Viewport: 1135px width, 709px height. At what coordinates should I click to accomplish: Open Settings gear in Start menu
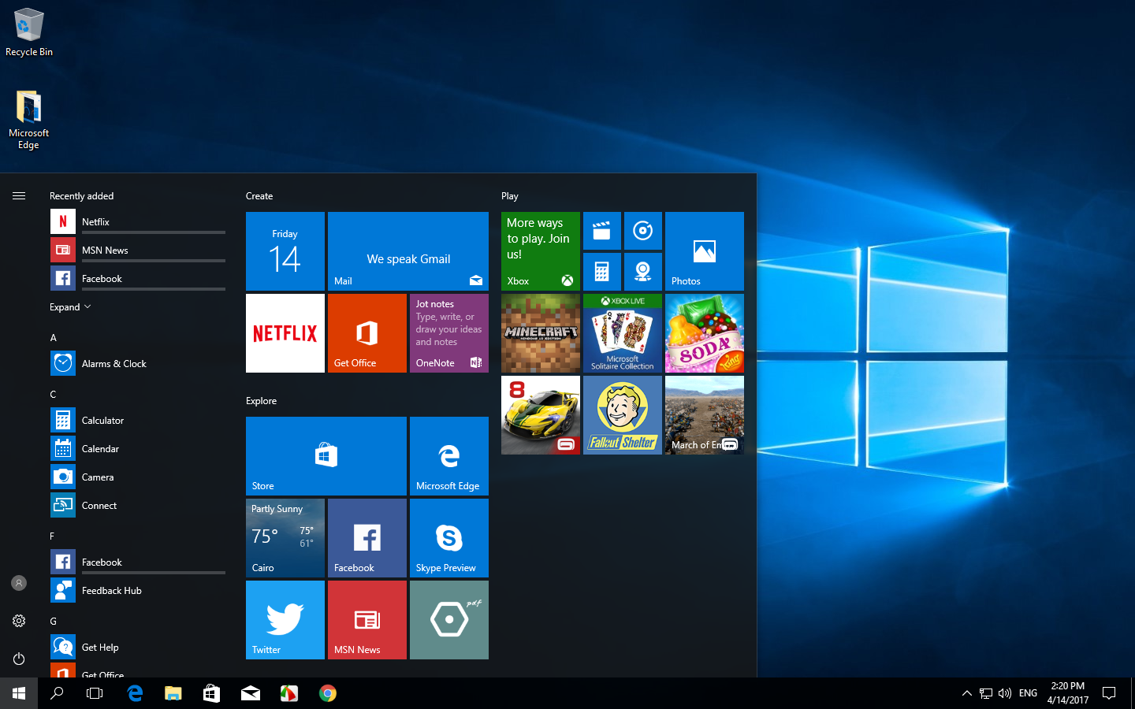point(19,621)
